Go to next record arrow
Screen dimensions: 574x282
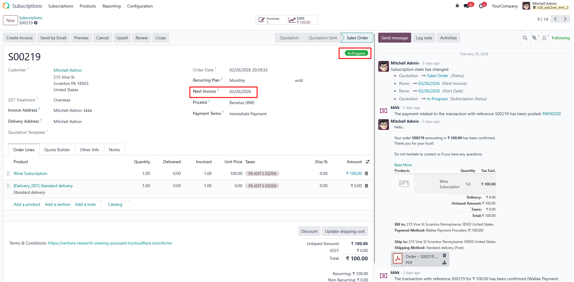point(565,19)
